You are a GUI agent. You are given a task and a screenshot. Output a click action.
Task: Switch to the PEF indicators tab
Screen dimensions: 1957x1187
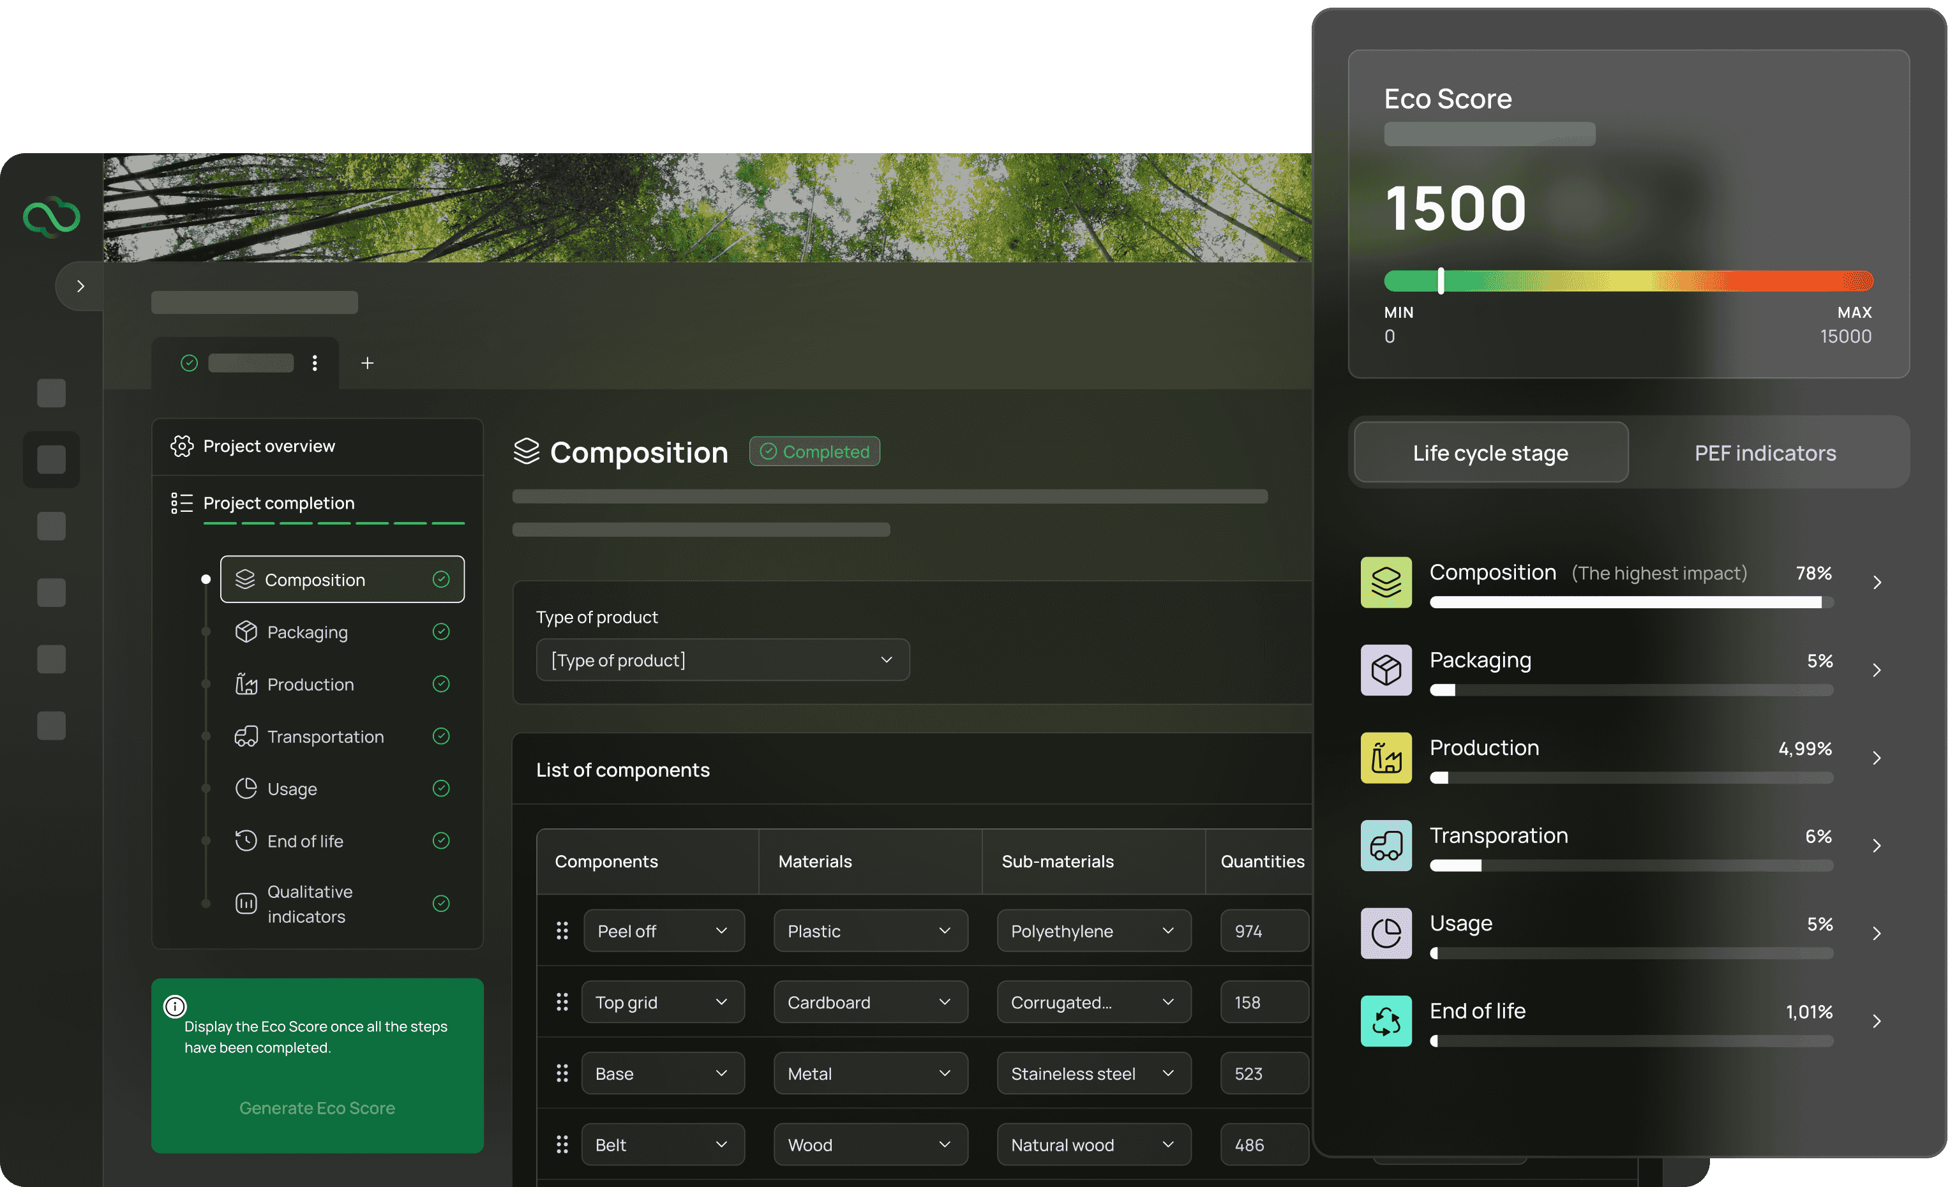click(x=1765, y=452)
